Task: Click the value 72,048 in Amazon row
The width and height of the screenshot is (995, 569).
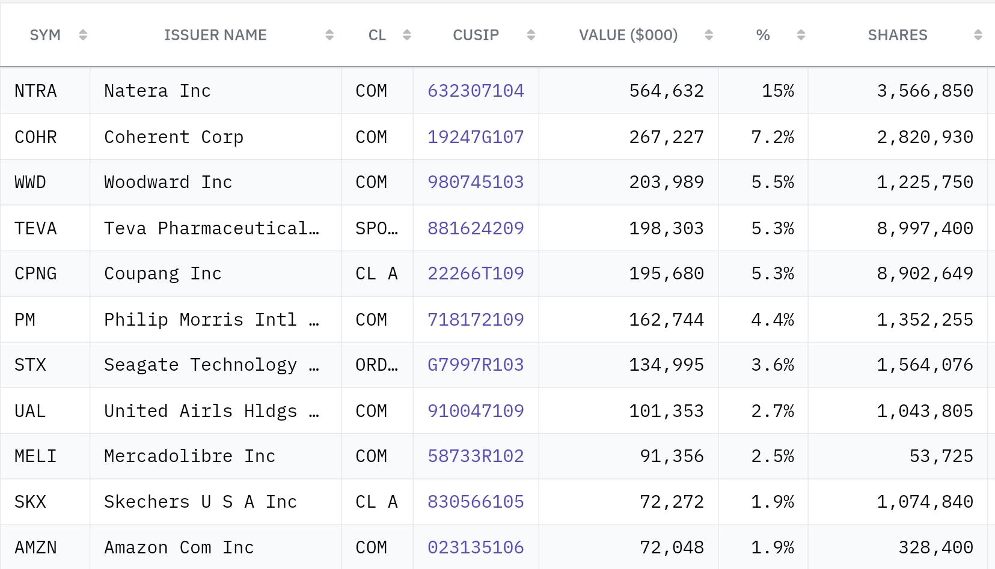Action: pos(672,547)
